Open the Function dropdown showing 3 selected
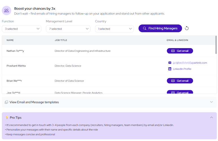This screenshot has width=218, height=141. 21,29
